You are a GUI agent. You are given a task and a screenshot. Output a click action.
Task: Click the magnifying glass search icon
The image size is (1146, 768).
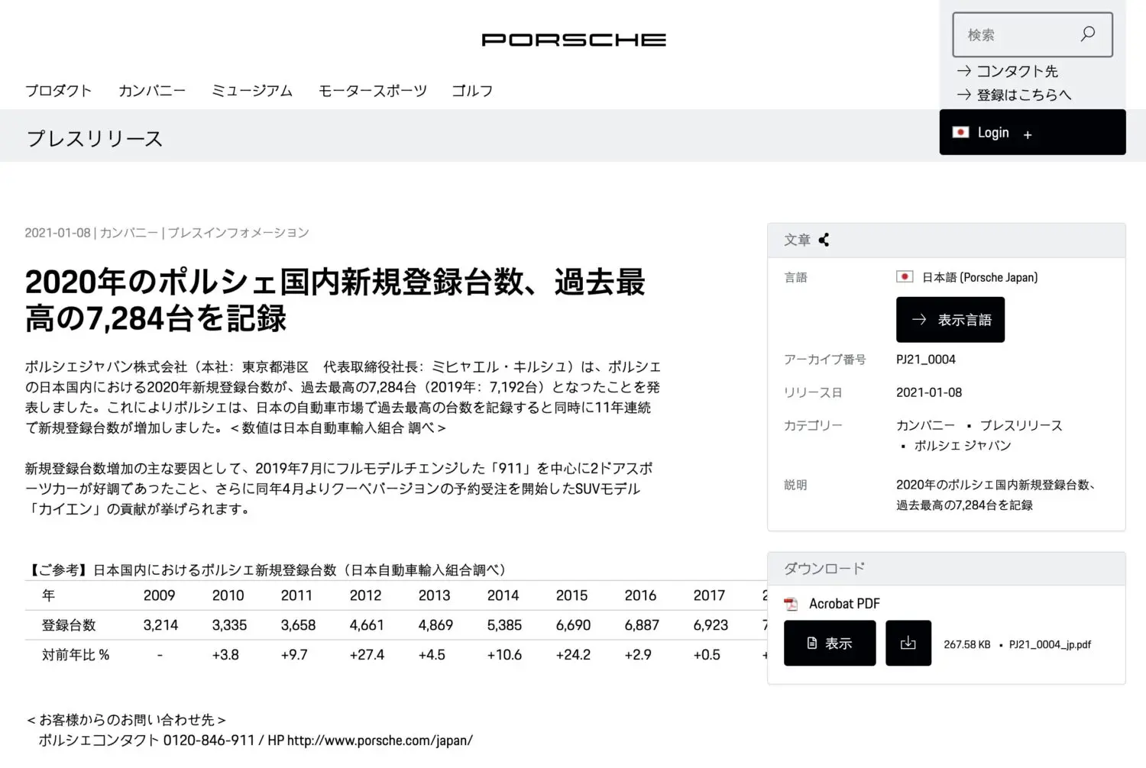click(1087, 34)
